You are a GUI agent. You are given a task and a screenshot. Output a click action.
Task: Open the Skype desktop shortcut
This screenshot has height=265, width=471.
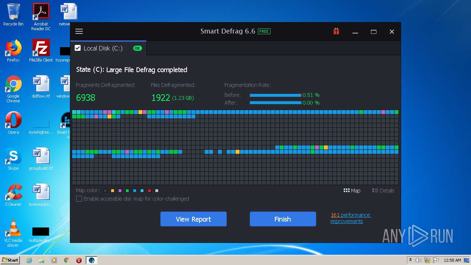click(13, 159)
